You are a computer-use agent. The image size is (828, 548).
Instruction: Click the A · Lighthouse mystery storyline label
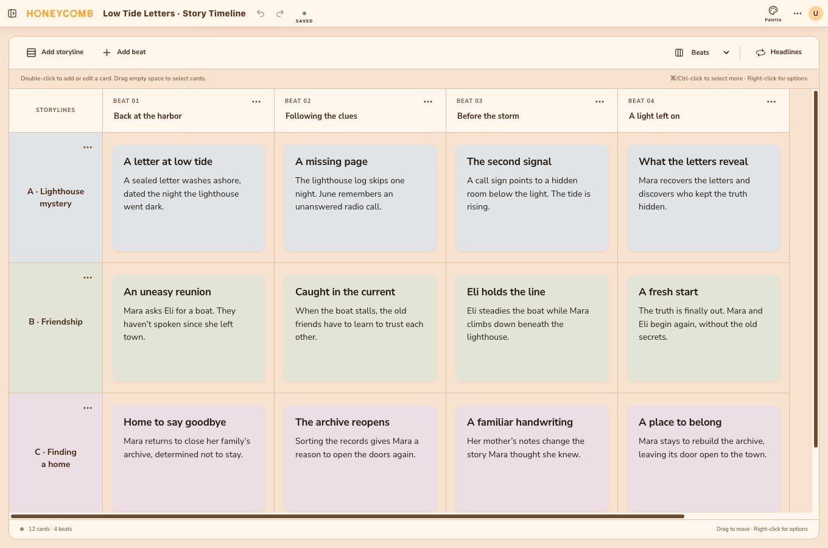(55, 197)
